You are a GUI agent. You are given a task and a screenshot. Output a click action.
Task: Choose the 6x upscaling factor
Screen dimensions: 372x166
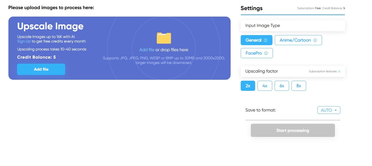(x=282, y=86)
